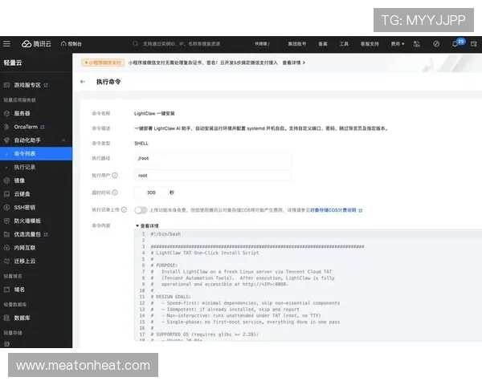The width and height of the screenshot is (482, 385).
Task: Click the 数据库 database icon
Action: click(x=6, y=318)
